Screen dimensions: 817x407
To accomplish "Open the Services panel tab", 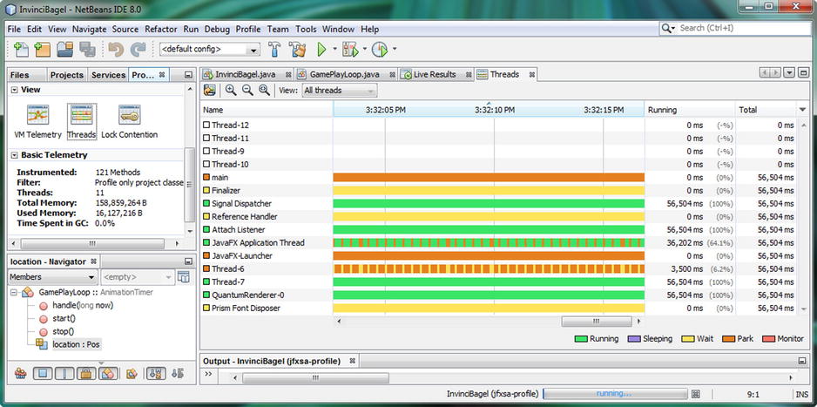I will point(108,75).
